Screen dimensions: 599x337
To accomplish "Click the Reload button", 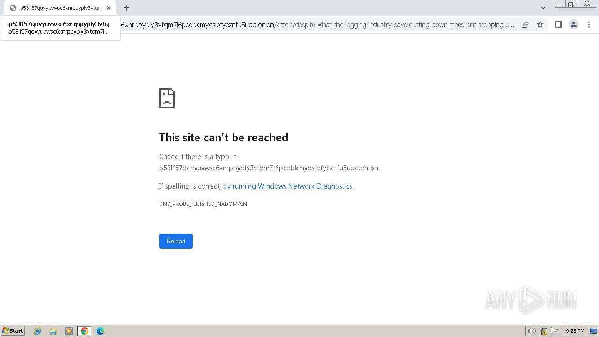I will click(x=176, y=241).
